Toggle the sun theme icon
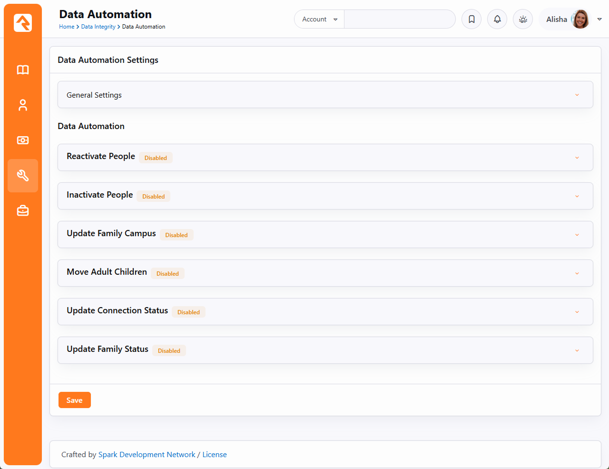This screenshot has height=469, width=609. (523, 20)
